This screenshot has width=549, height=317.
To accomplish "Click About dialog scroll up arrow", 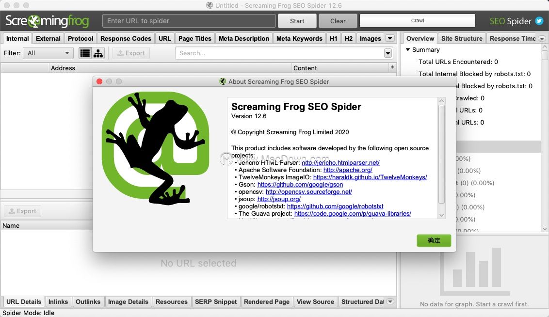I will [x=441, y=101].
